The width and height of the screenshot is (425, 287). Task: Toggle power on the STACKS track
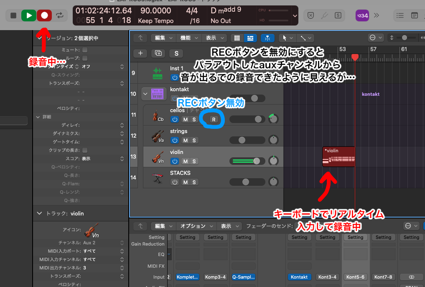tap(175, 182)
